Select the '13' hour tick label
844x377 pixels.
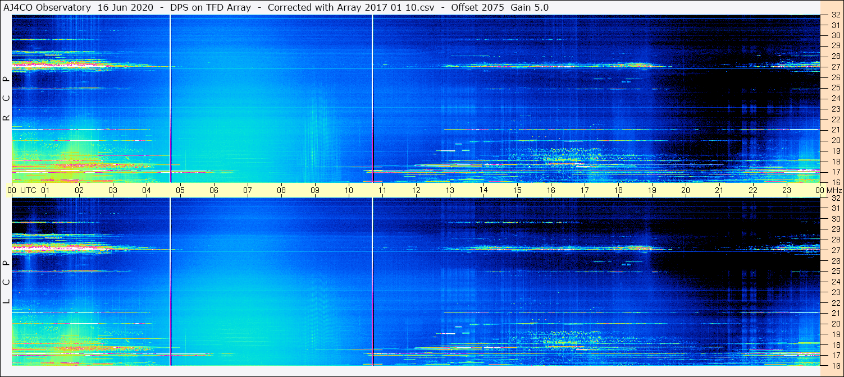450,190
